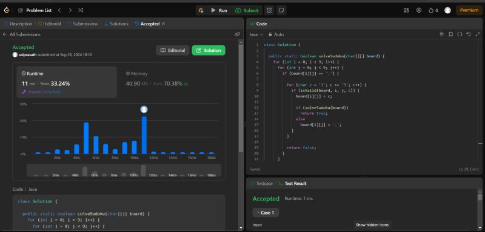Viewport: 485px width, 232px height.
Task: Click the LeetCode logo icon
Action: [7, 10]
